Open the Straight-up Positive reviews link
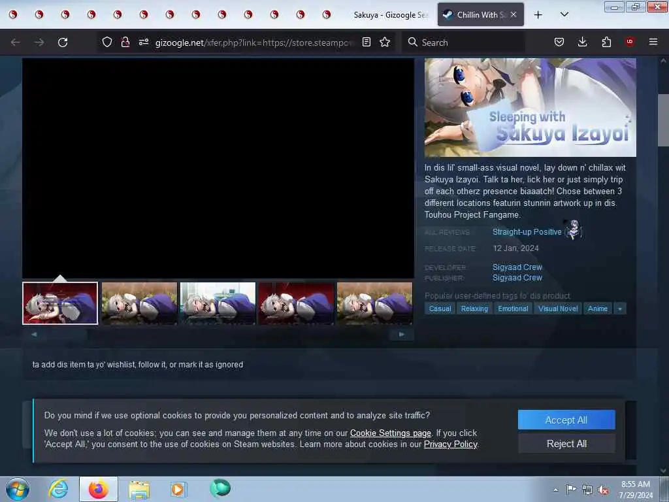This screenshot has width=669, height=502. 527,232
